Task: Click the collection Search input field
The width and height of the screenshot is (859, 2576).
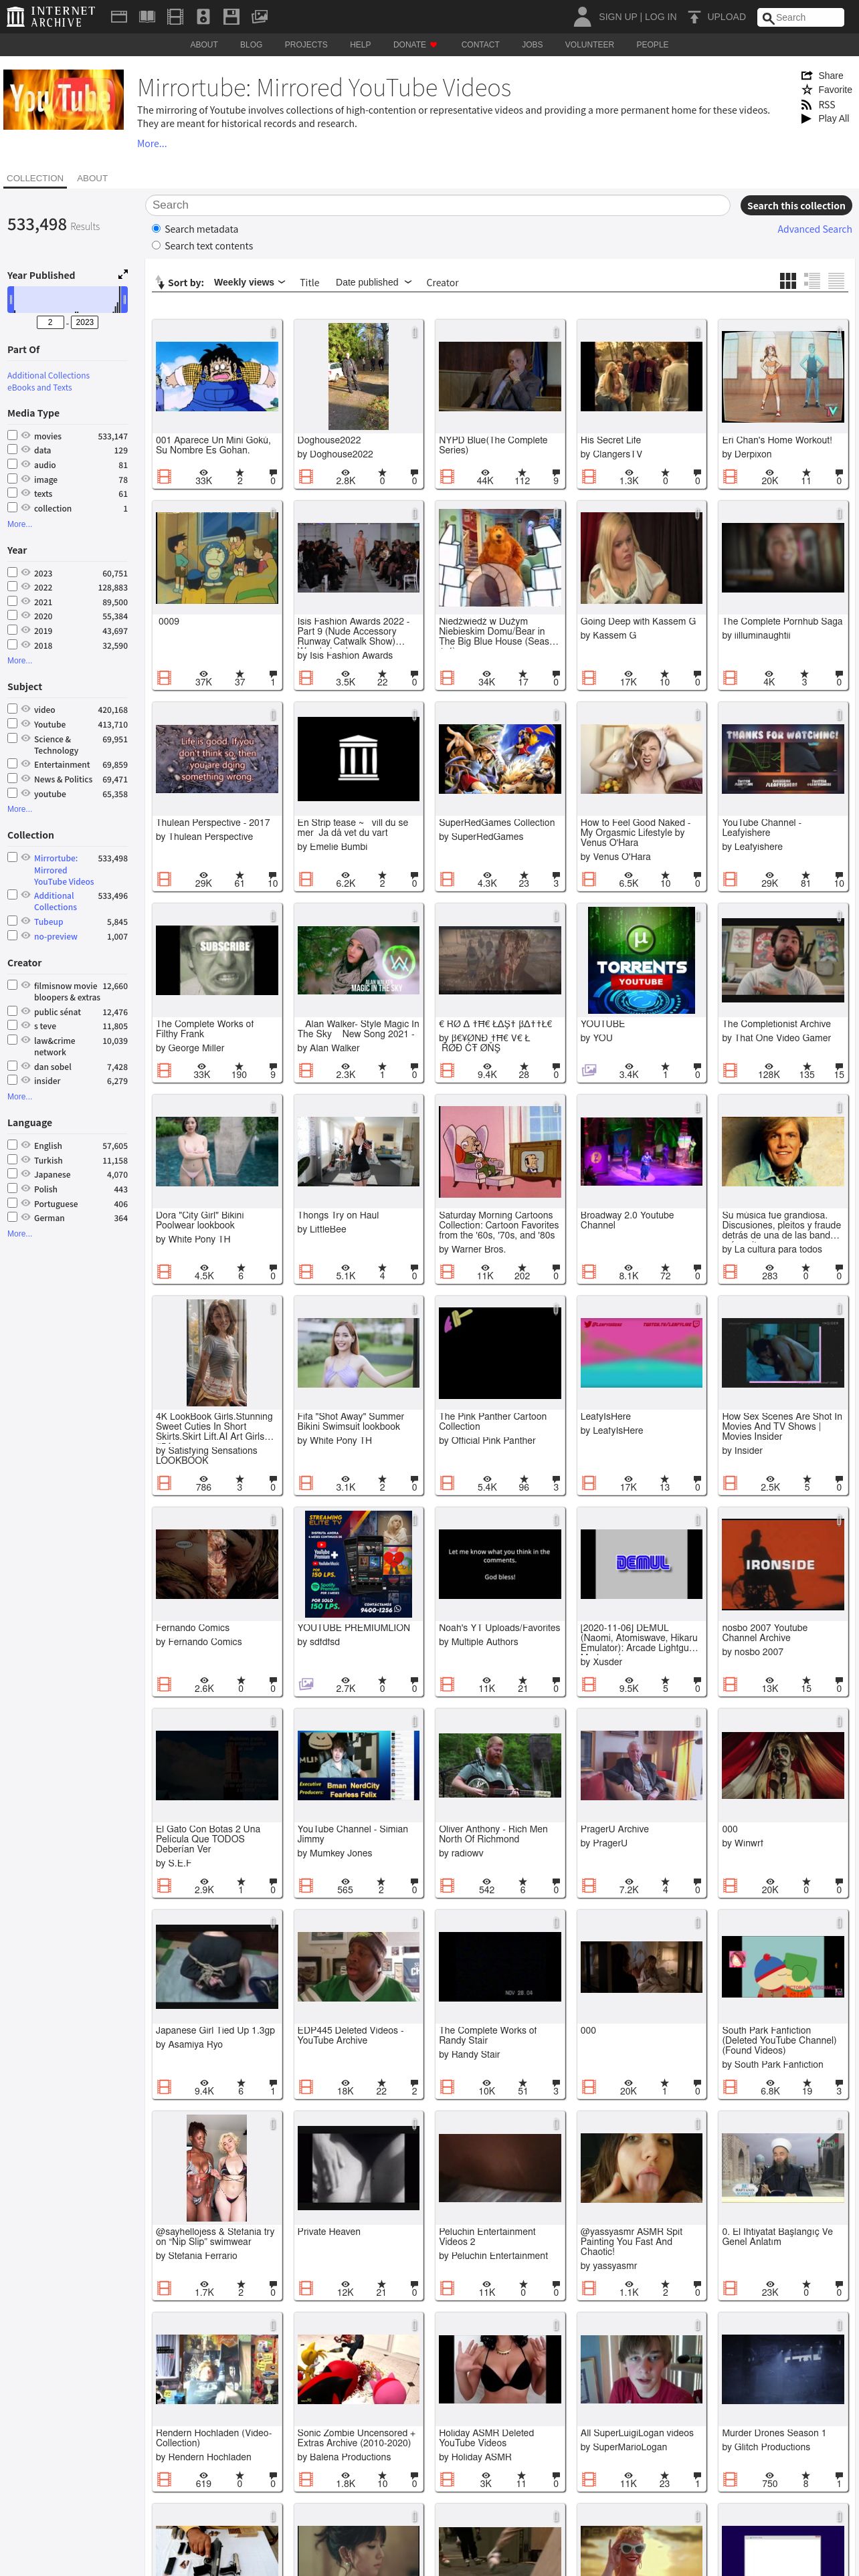Action: click(x=438, y=205)
